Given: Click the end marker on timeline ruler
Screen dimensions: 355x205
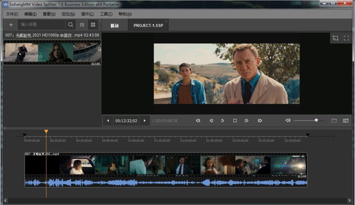Looking at the screenshot, I should pyautogui.click(x=308, y=135).
